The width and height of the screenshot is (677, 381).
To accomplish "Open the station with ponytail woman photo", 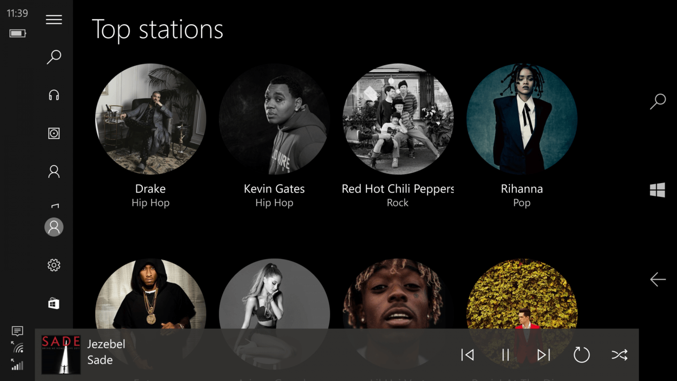I will point(274,293).
